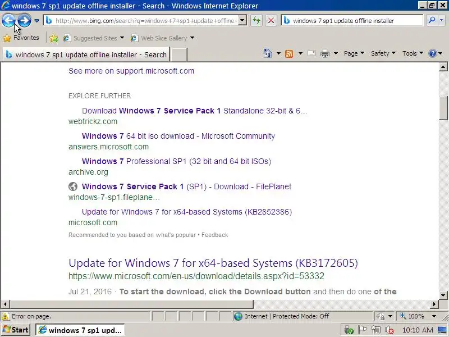Open Windows 7 Professional SP1 ISOs link
Viewport: 449px width, 337px height.
[176, 161]
